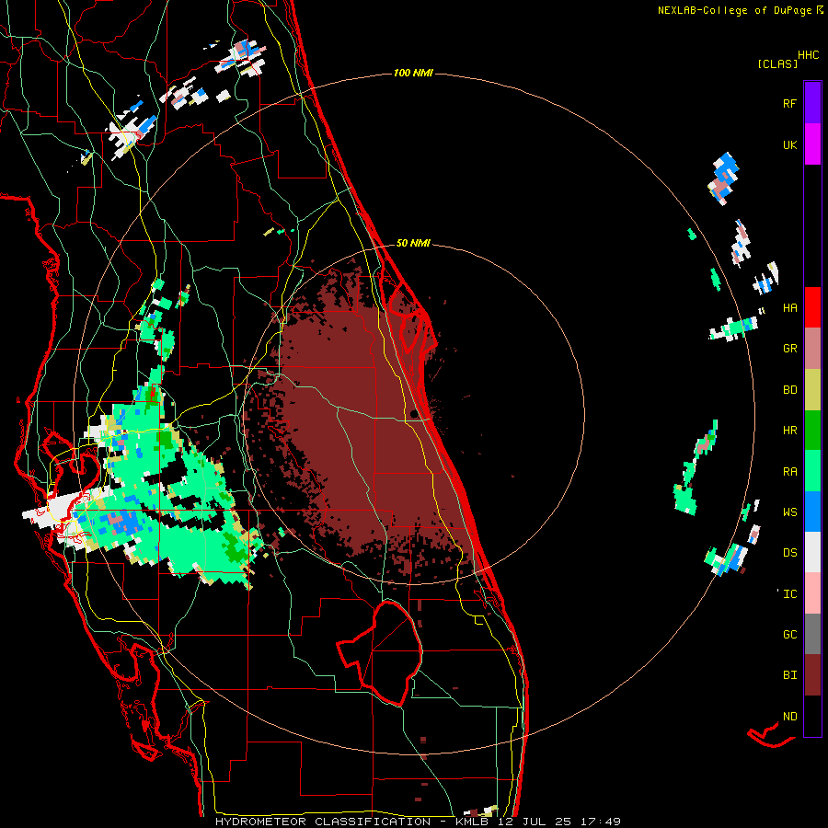Click the HHC product code text
The height and width of the screenshot is (828, 828).
tap(808, 55)
